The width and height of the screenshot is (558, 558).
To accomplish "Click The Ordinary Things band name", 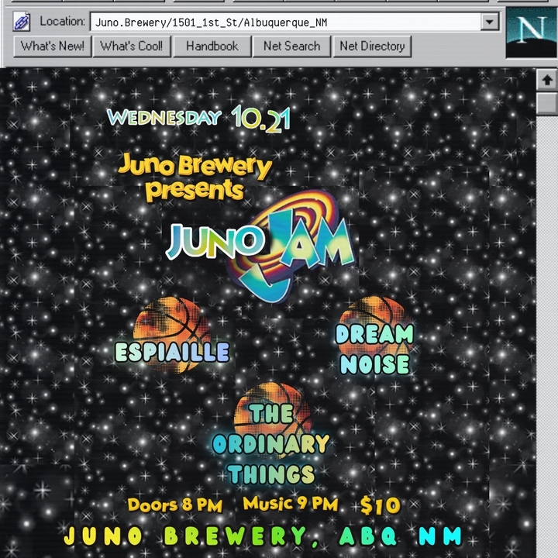I will pos(270,443).
